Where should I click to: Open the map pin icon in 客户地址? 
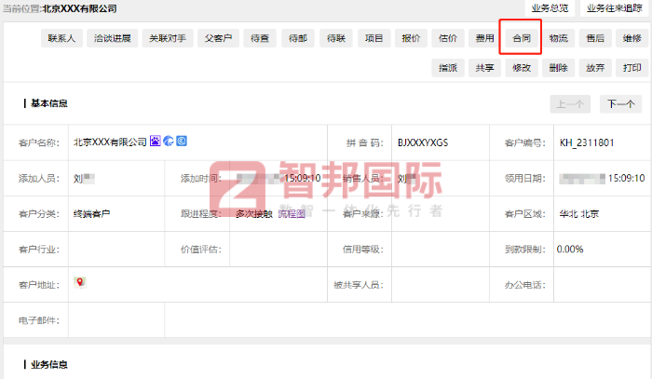point(80,282)
